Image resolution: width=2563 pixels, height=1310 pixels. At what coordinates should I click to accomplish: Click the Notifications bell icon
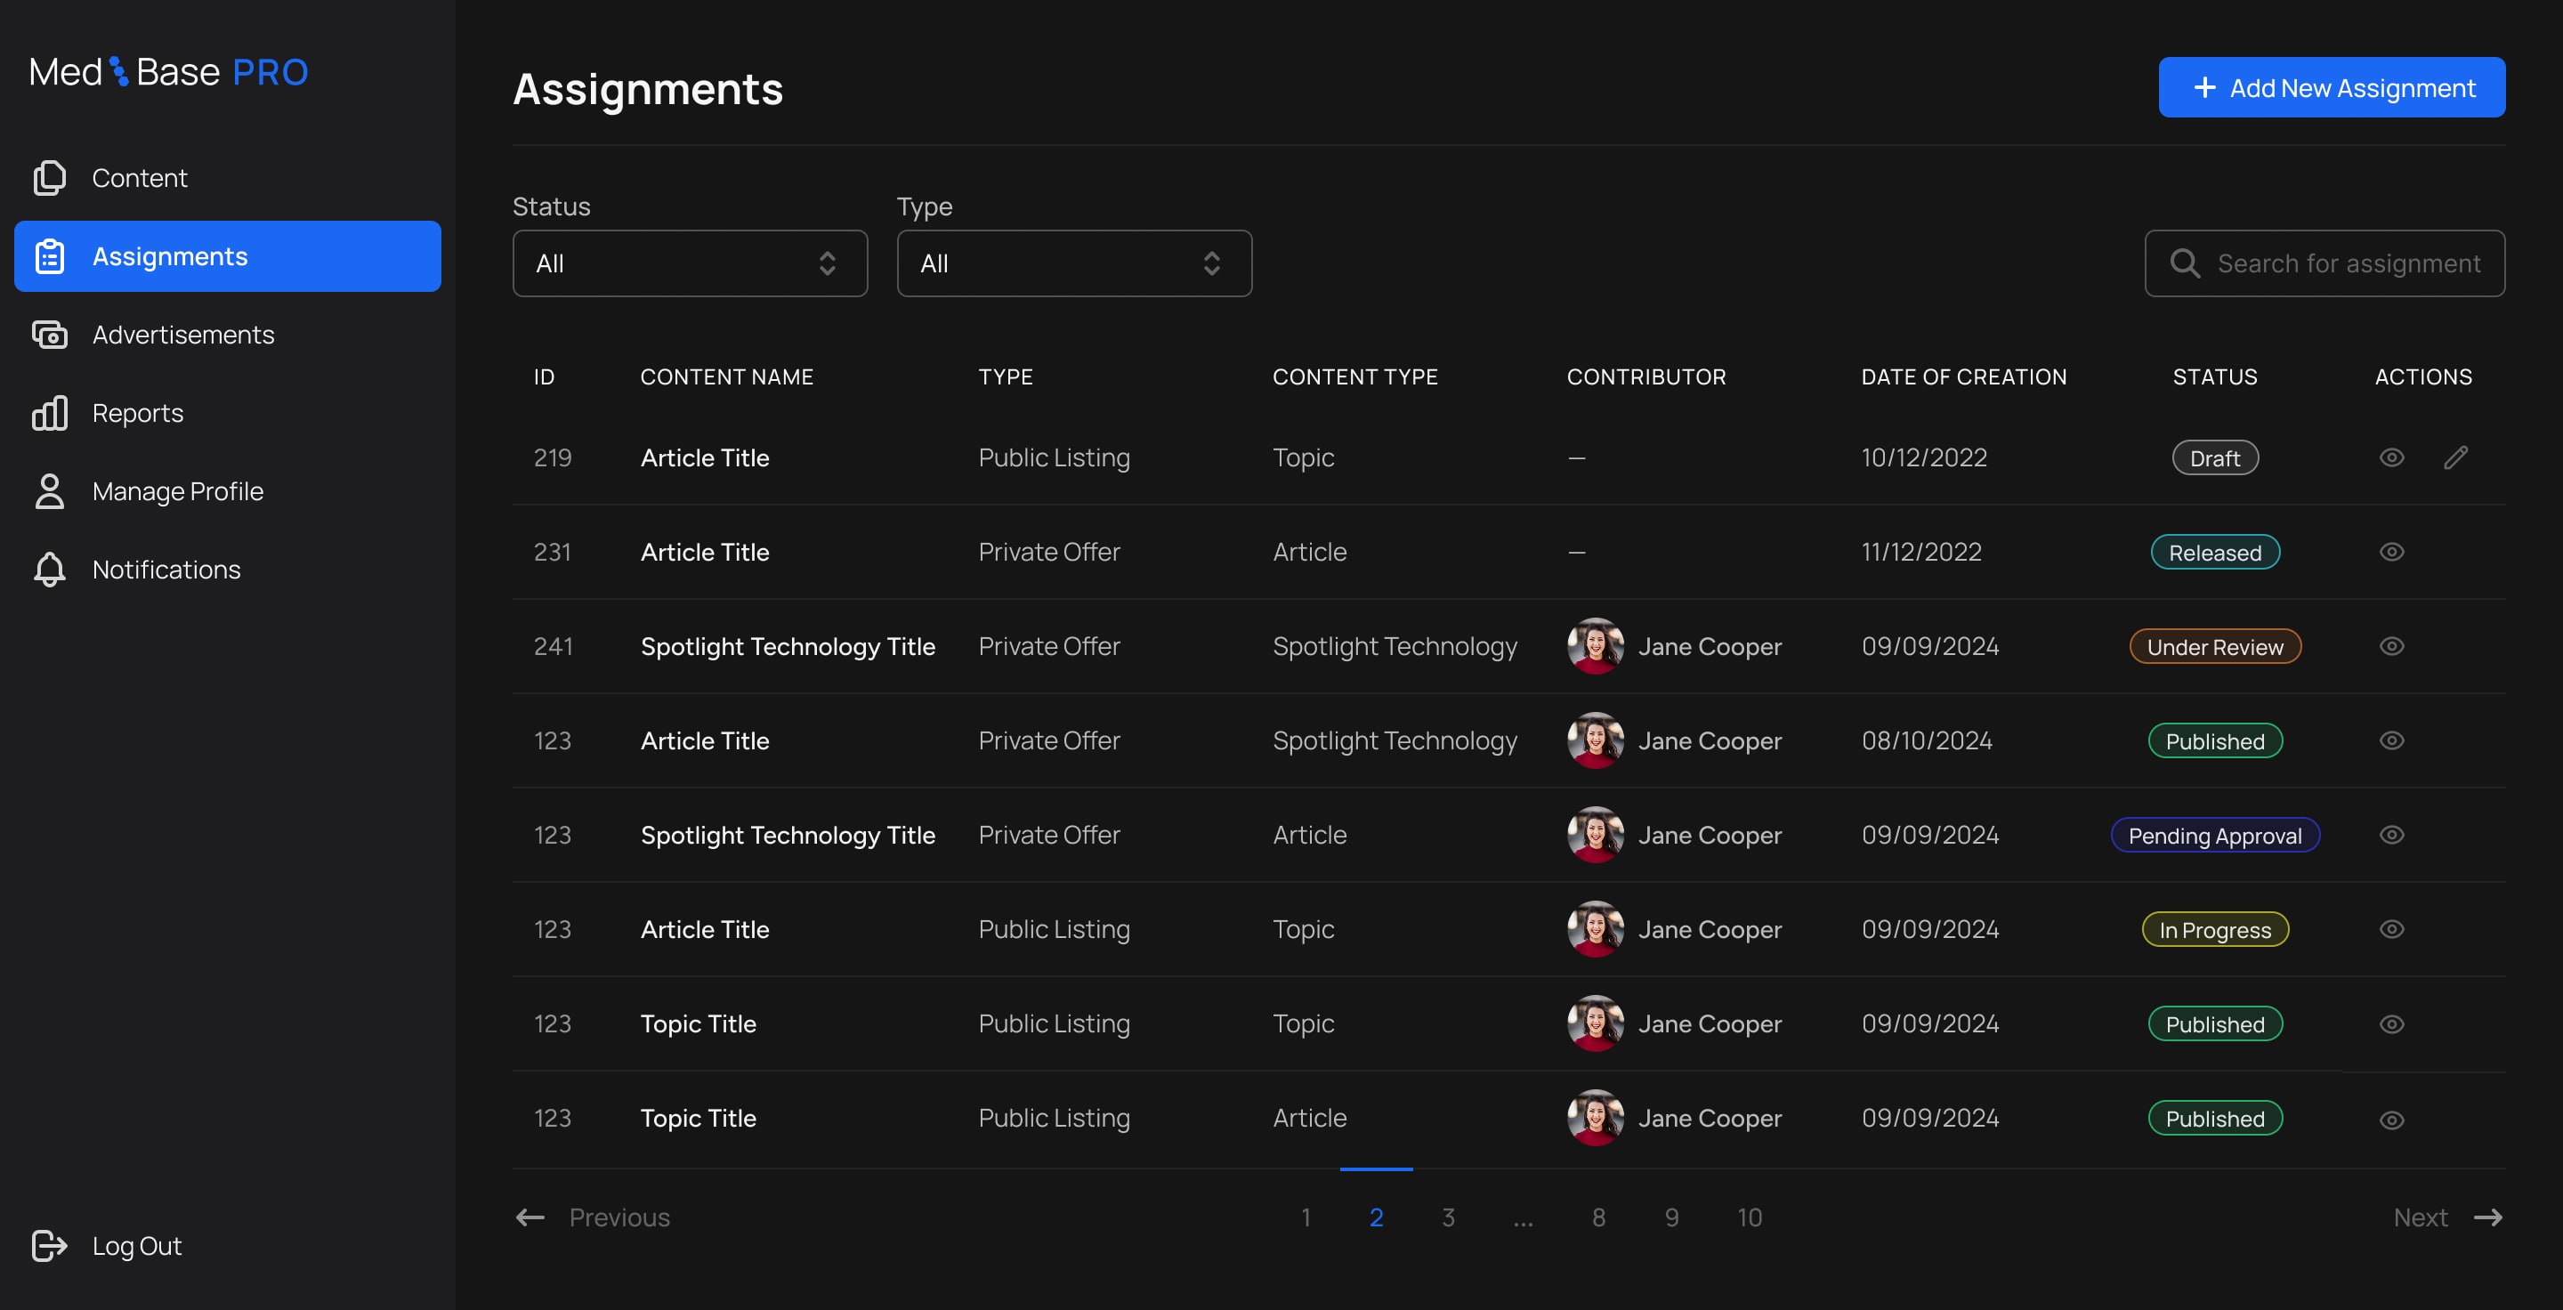[x=50, y=570]
